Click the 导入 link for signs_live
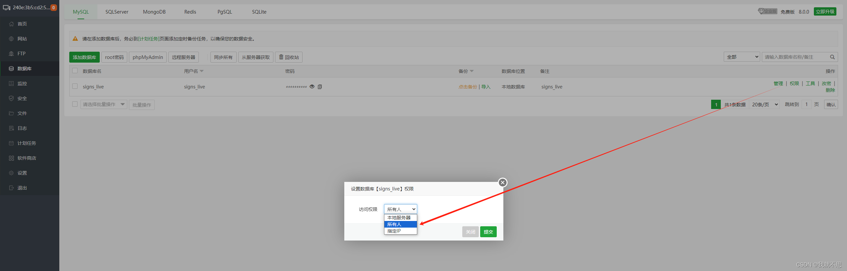Image resolution: width=847 pixels, height=271 pixels. (x=486, y=87)
